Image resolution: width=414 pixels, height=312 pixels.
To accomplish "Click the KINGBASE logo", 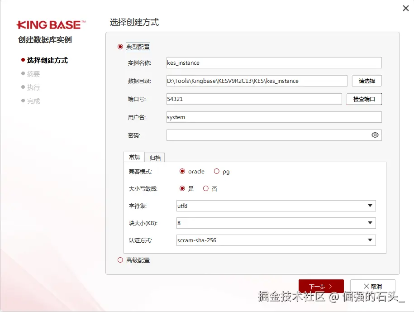I will click(x=51, y=25).
